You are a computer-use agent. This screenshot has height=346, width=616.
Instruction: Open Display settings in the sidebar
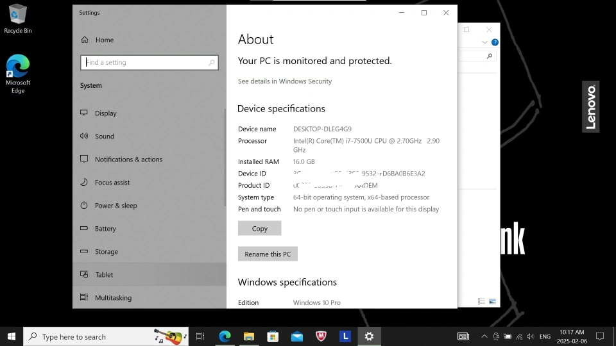(x=105, y=113)
